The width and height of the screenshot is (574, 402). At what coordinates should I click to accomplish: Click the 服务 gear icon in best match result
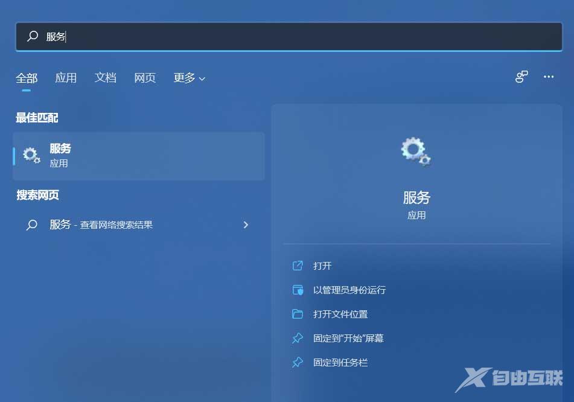pyautogui.click(x=31, y=155)
